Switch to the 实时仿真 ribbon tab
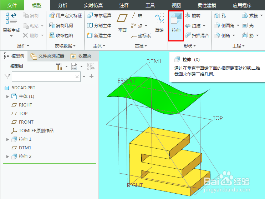This screenshot has height=199, width=265. point(93,5)
